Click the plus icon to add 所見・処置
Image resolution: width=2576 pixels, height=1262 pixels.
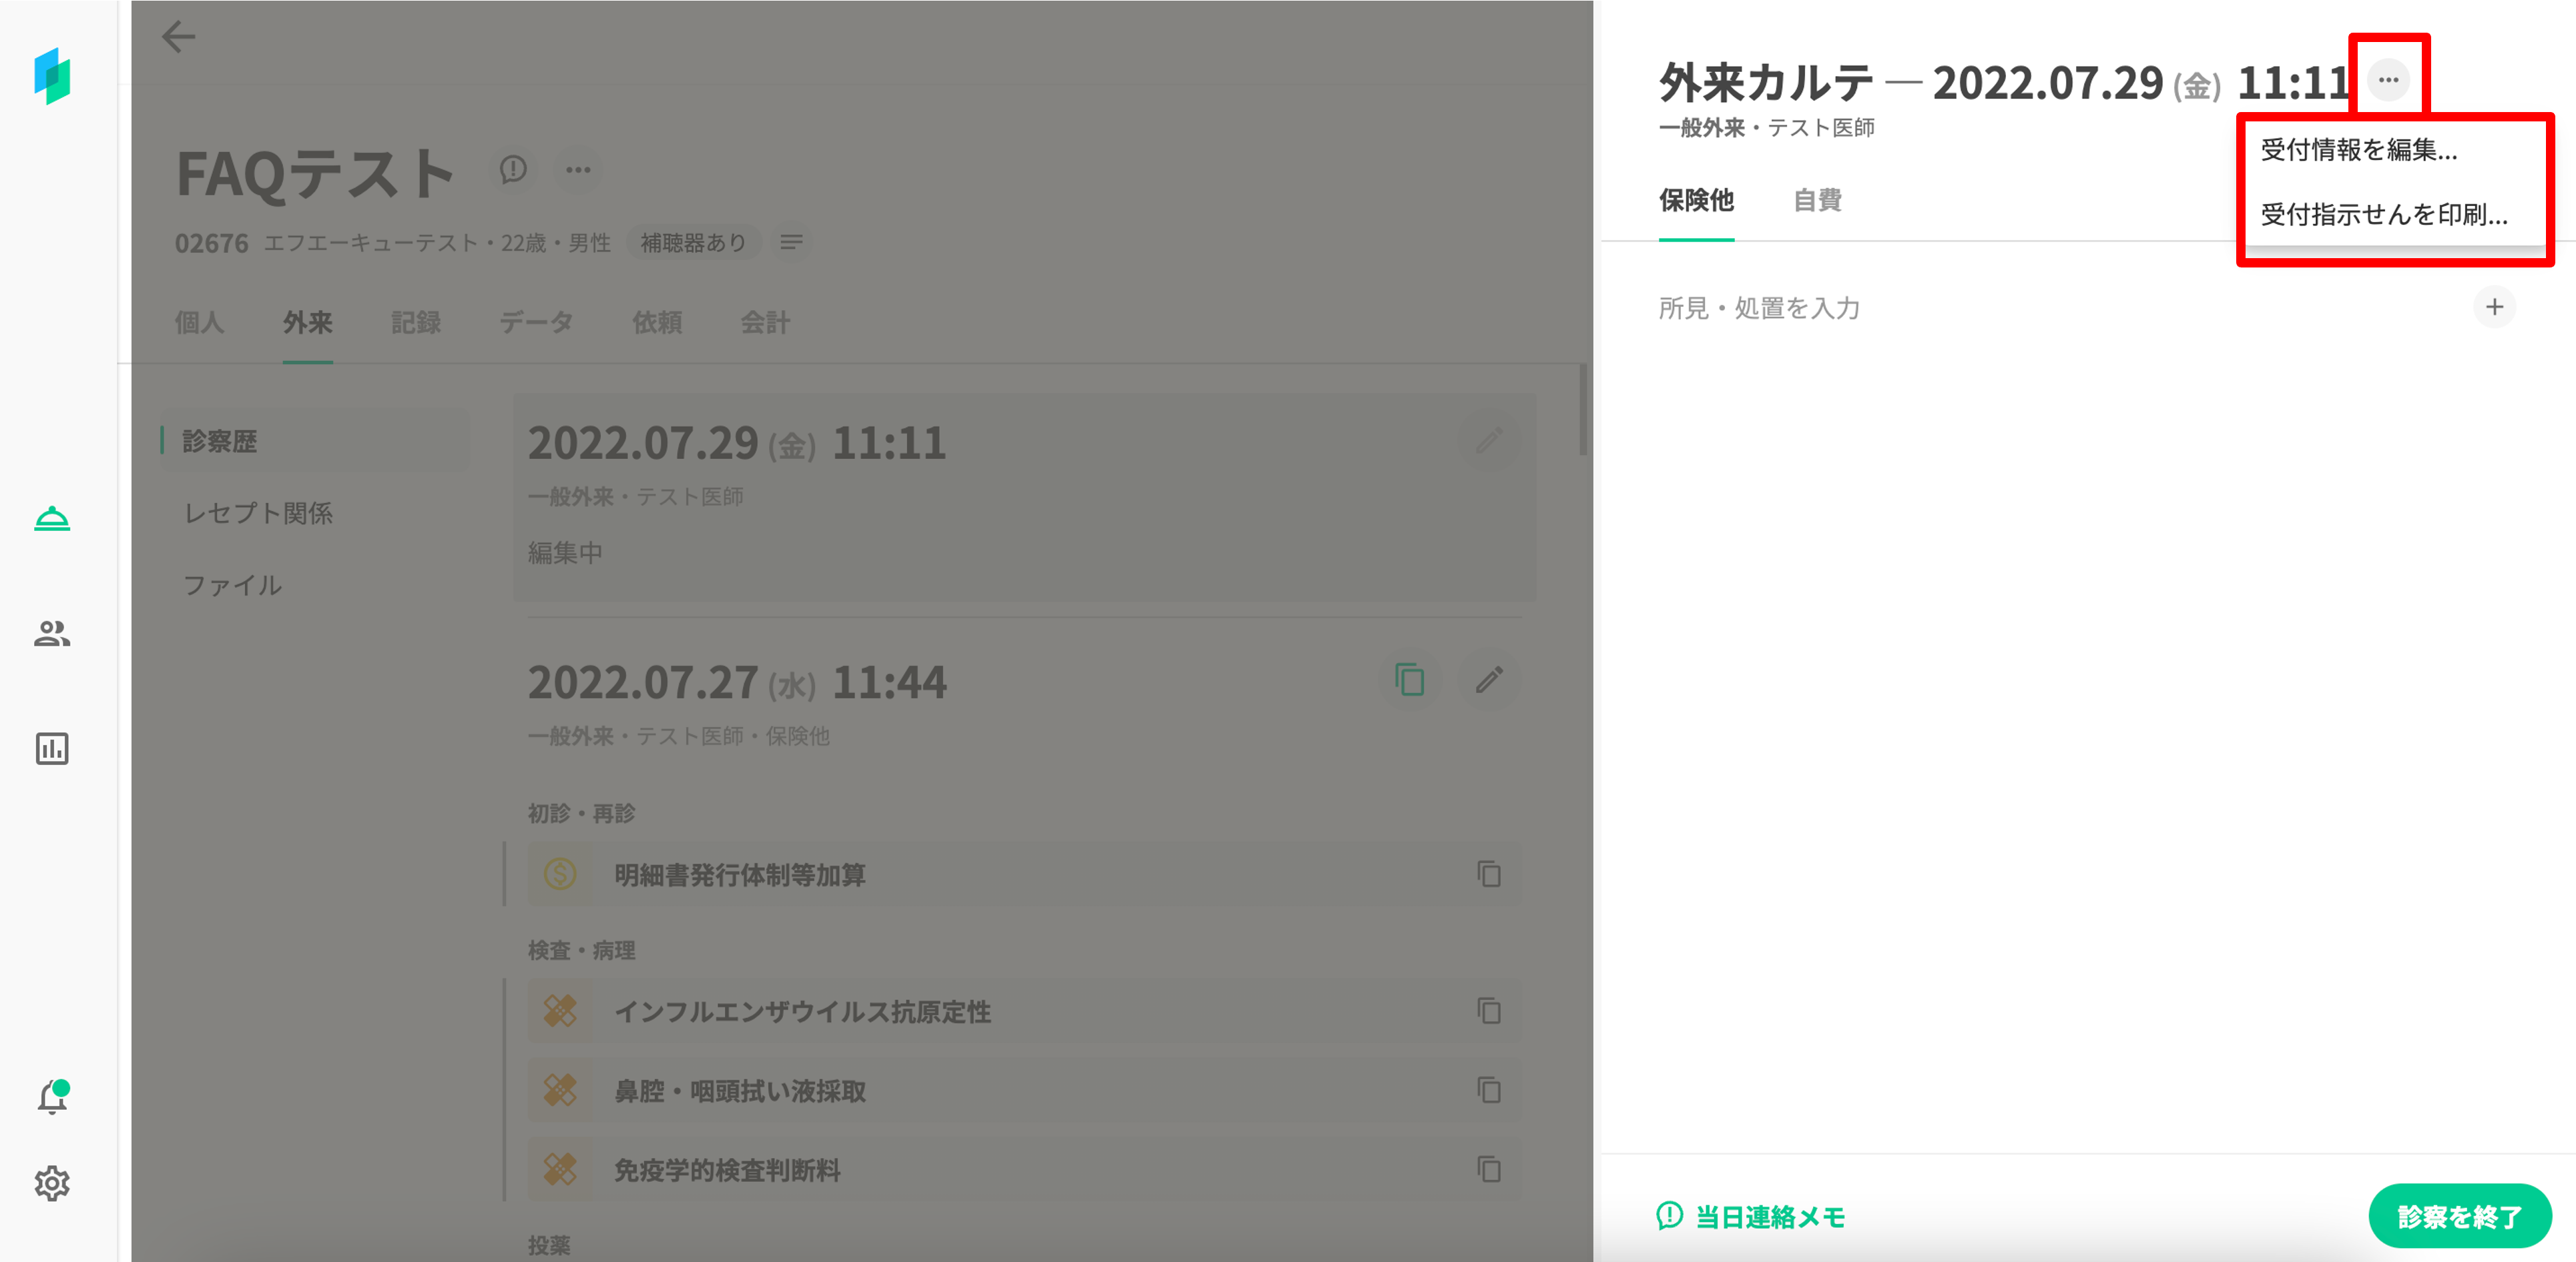2494,307
